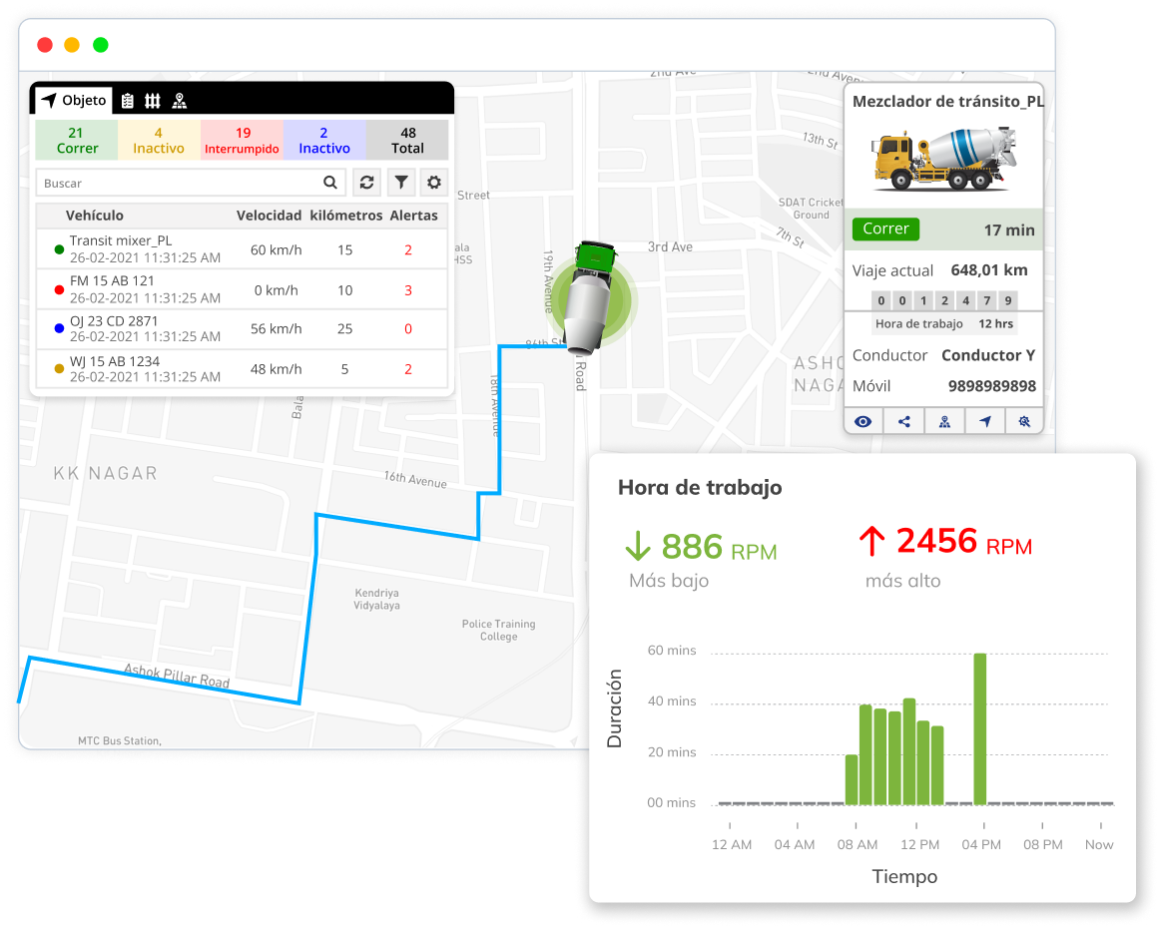Click the green status dot for Transit mixer_PL

[59, 249]
